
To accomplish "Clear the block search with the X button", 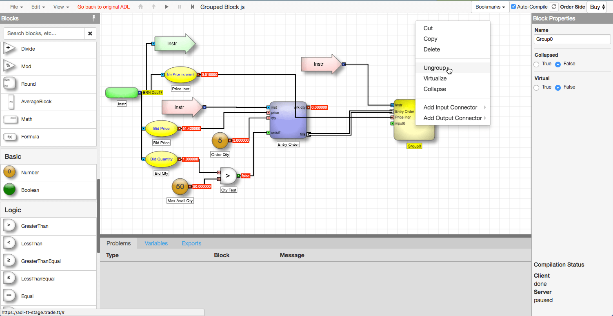I will pos(90,33).
